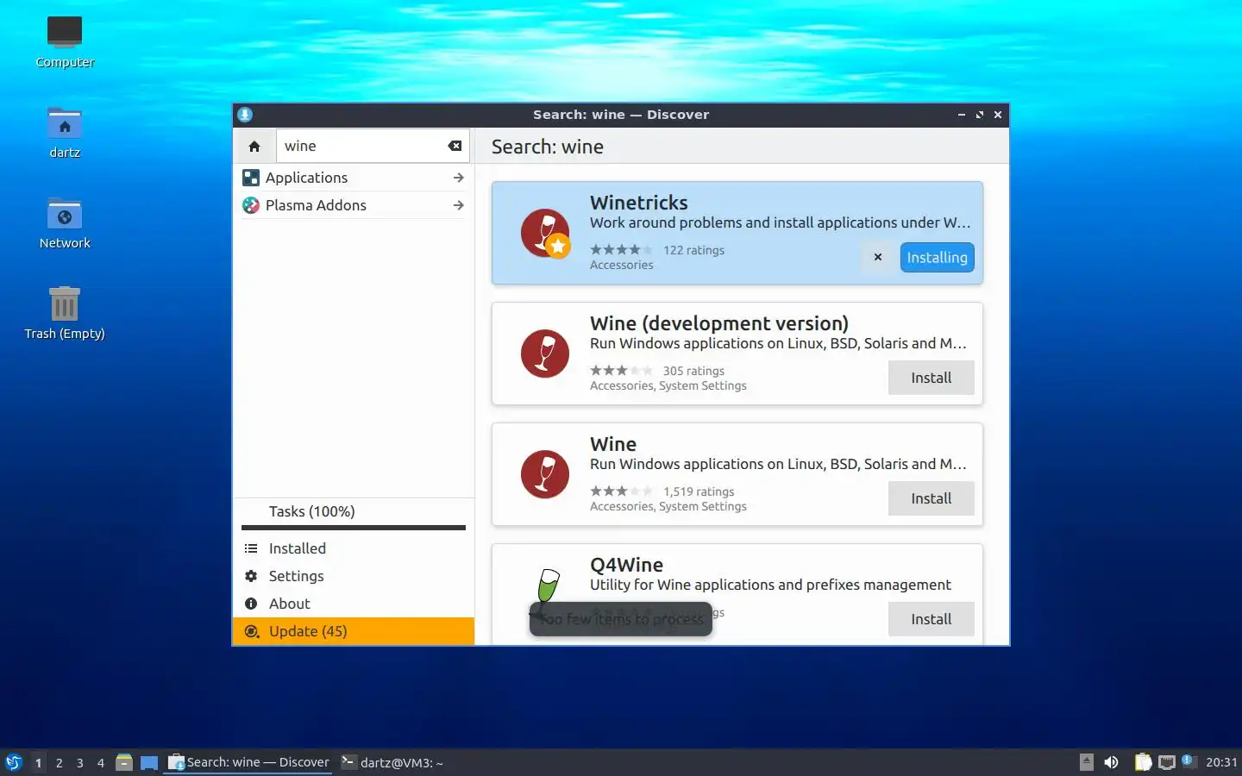Open the Applications category
1242x776 pixels.
354,178
